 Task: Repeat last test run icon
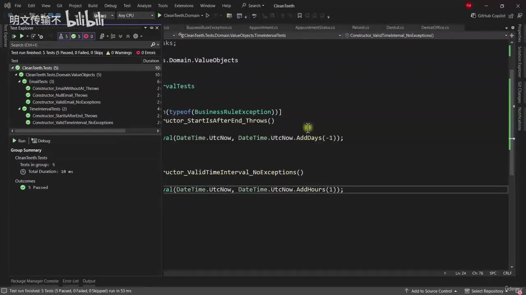pyautogui.click(x=34, y=36)
